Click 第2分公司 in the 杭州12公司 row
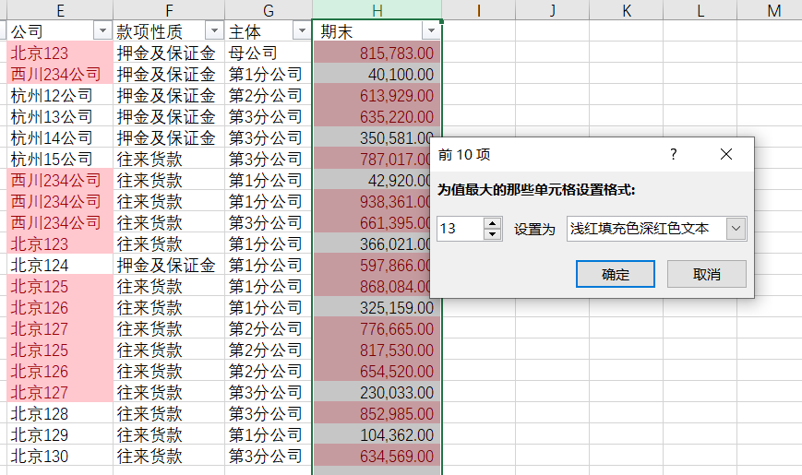The image size is (802, 475). (x=269, y=95)
